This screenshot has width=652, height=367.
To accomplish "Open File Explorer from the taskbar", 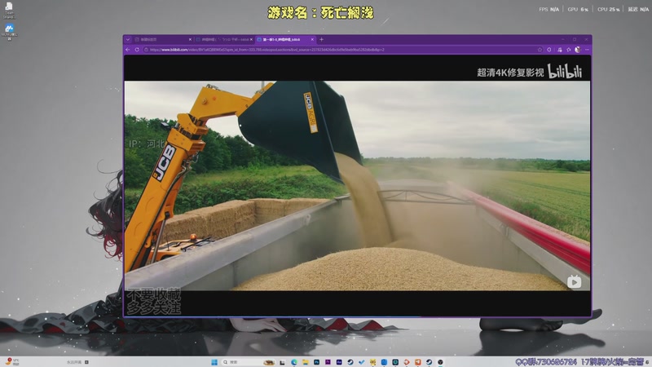I will (305, 362).
